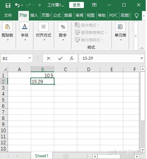Viewport: 147px width, 159px height.
Task: Switch to the 插入 tab
Action: (34, 15)
